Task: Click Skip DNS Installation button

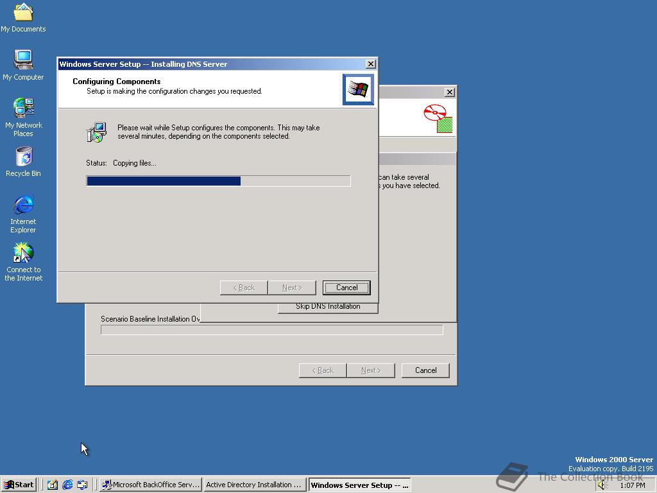Action: coord(328,307)
